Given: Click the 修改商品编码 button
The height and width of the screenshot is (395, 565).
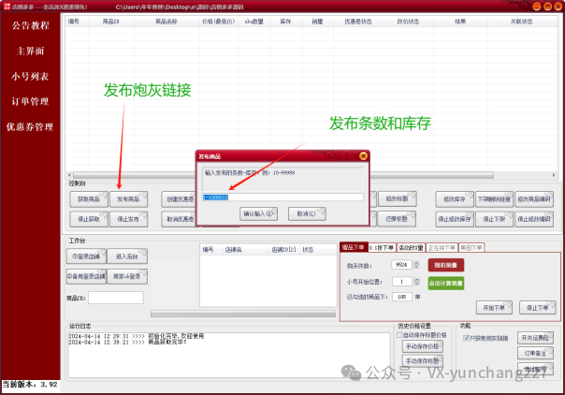Looking at the screenshot, I should tap(534, 199).
